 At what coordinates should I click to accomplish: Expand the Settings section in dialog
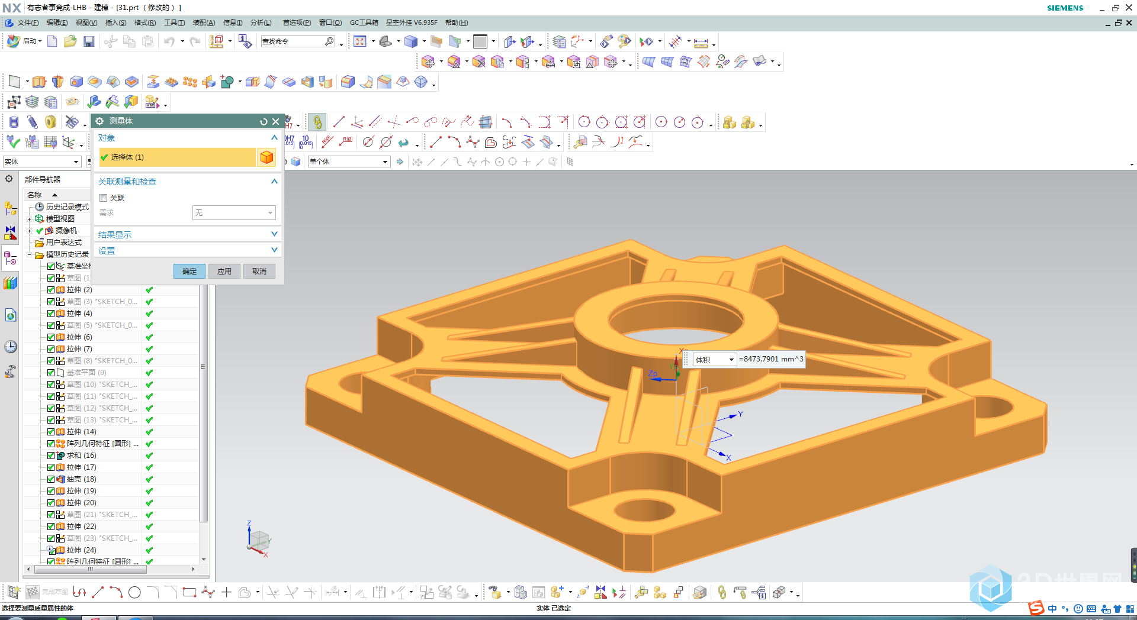coord(188,251)
